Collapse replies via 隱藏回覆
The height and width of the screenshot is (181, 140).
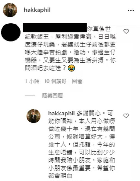52,96
